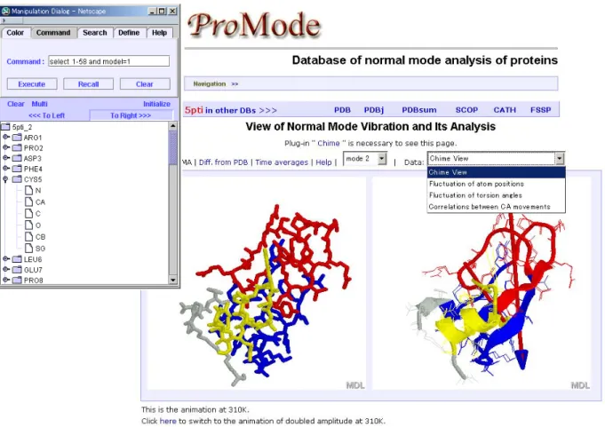This screenshot has width=605, height=427.
Task: Expand the LEU6 tree node
Action: pyautogui.click(x=6, y=259)
